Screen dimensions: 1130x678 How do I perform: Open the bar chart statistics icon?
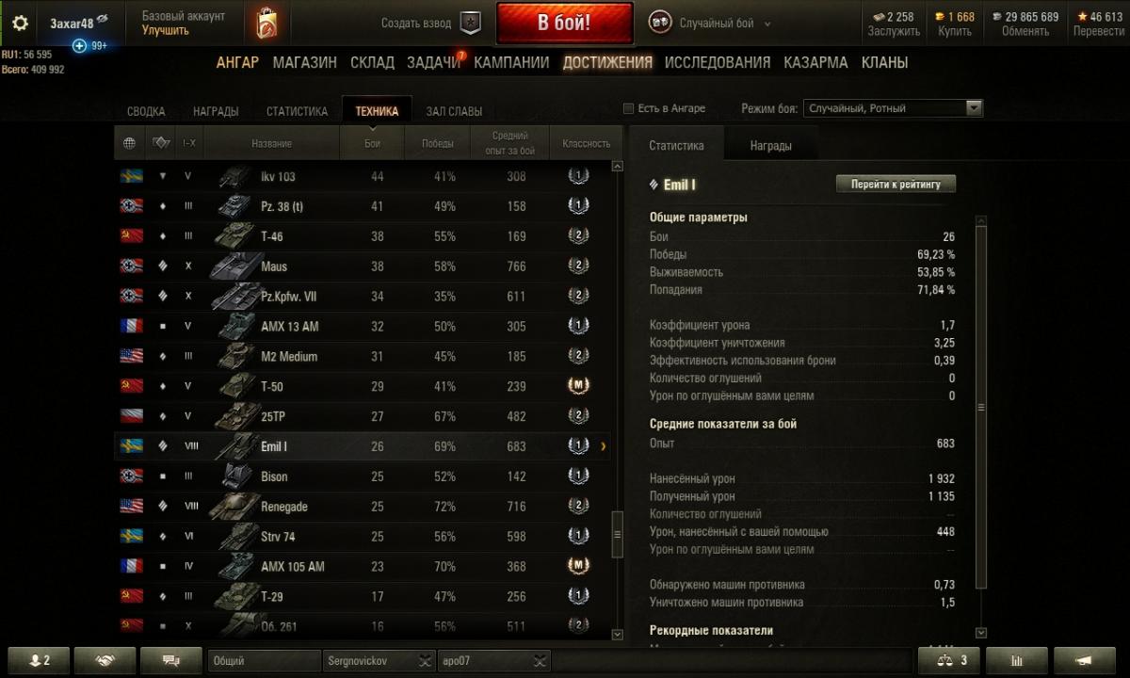[x=1017, y=661]
